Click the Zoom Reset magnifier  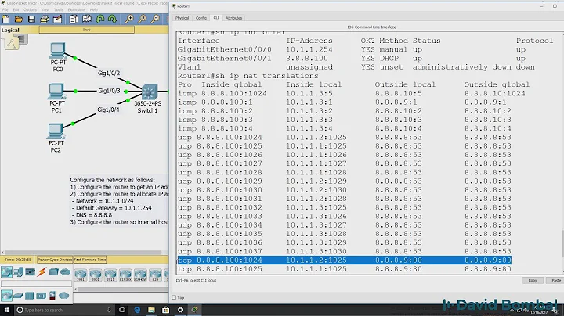(x=142, y=19)
